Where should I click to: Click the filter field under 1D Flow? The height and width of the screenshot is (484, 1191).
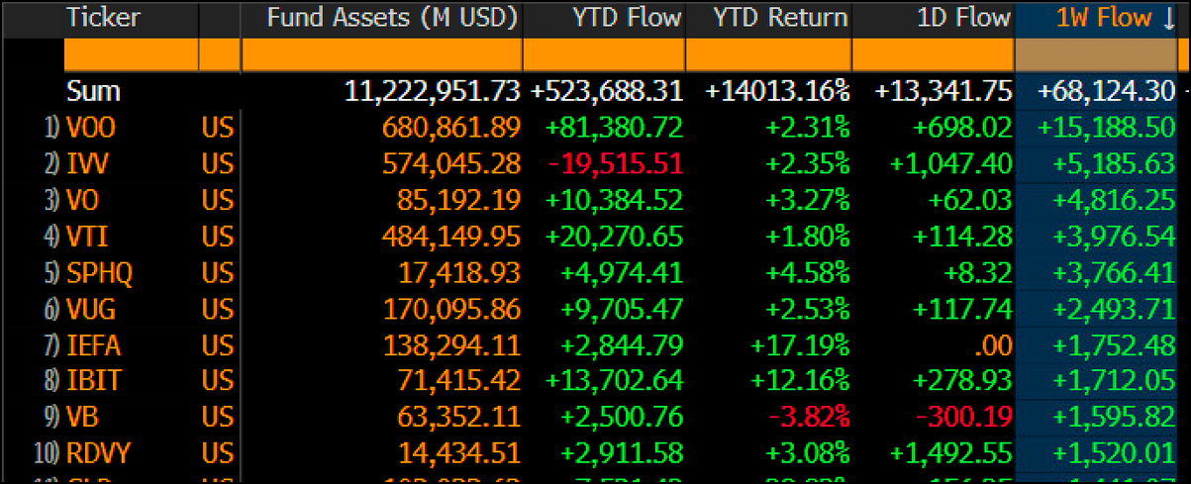click(933, 54)
